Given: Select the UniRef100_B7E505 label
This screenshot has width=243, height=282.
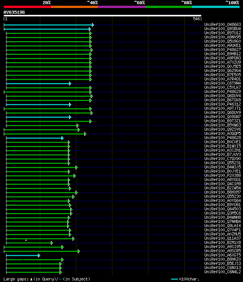Looking at the screenshot, I should pos(222,75).
